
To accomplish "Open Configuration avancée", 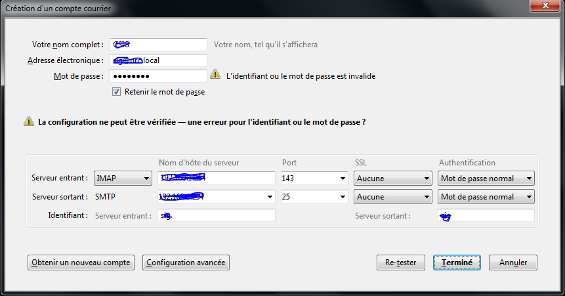I will [186, 263].
